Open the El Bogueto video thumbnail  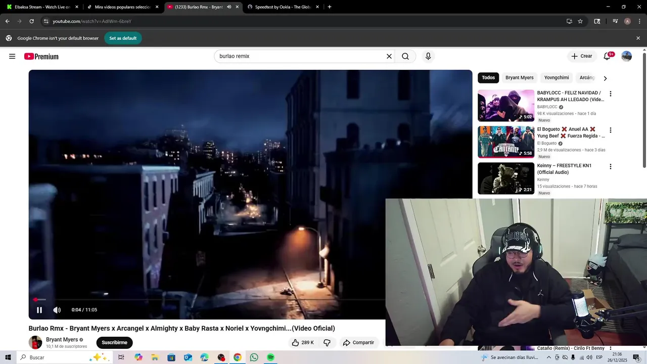click(506, 142)
